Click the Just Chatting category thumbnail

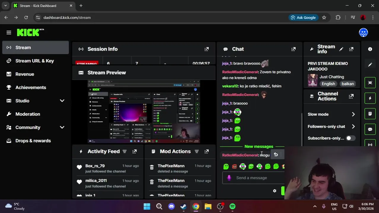(x=313, y=80)
